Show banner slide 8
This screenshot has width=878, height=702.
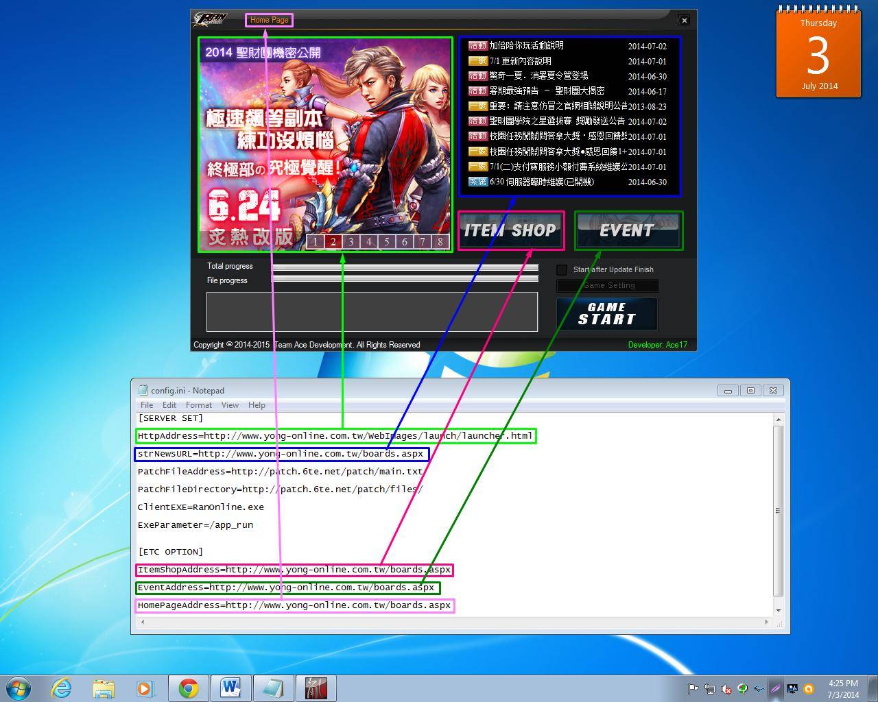click(440, 241)
